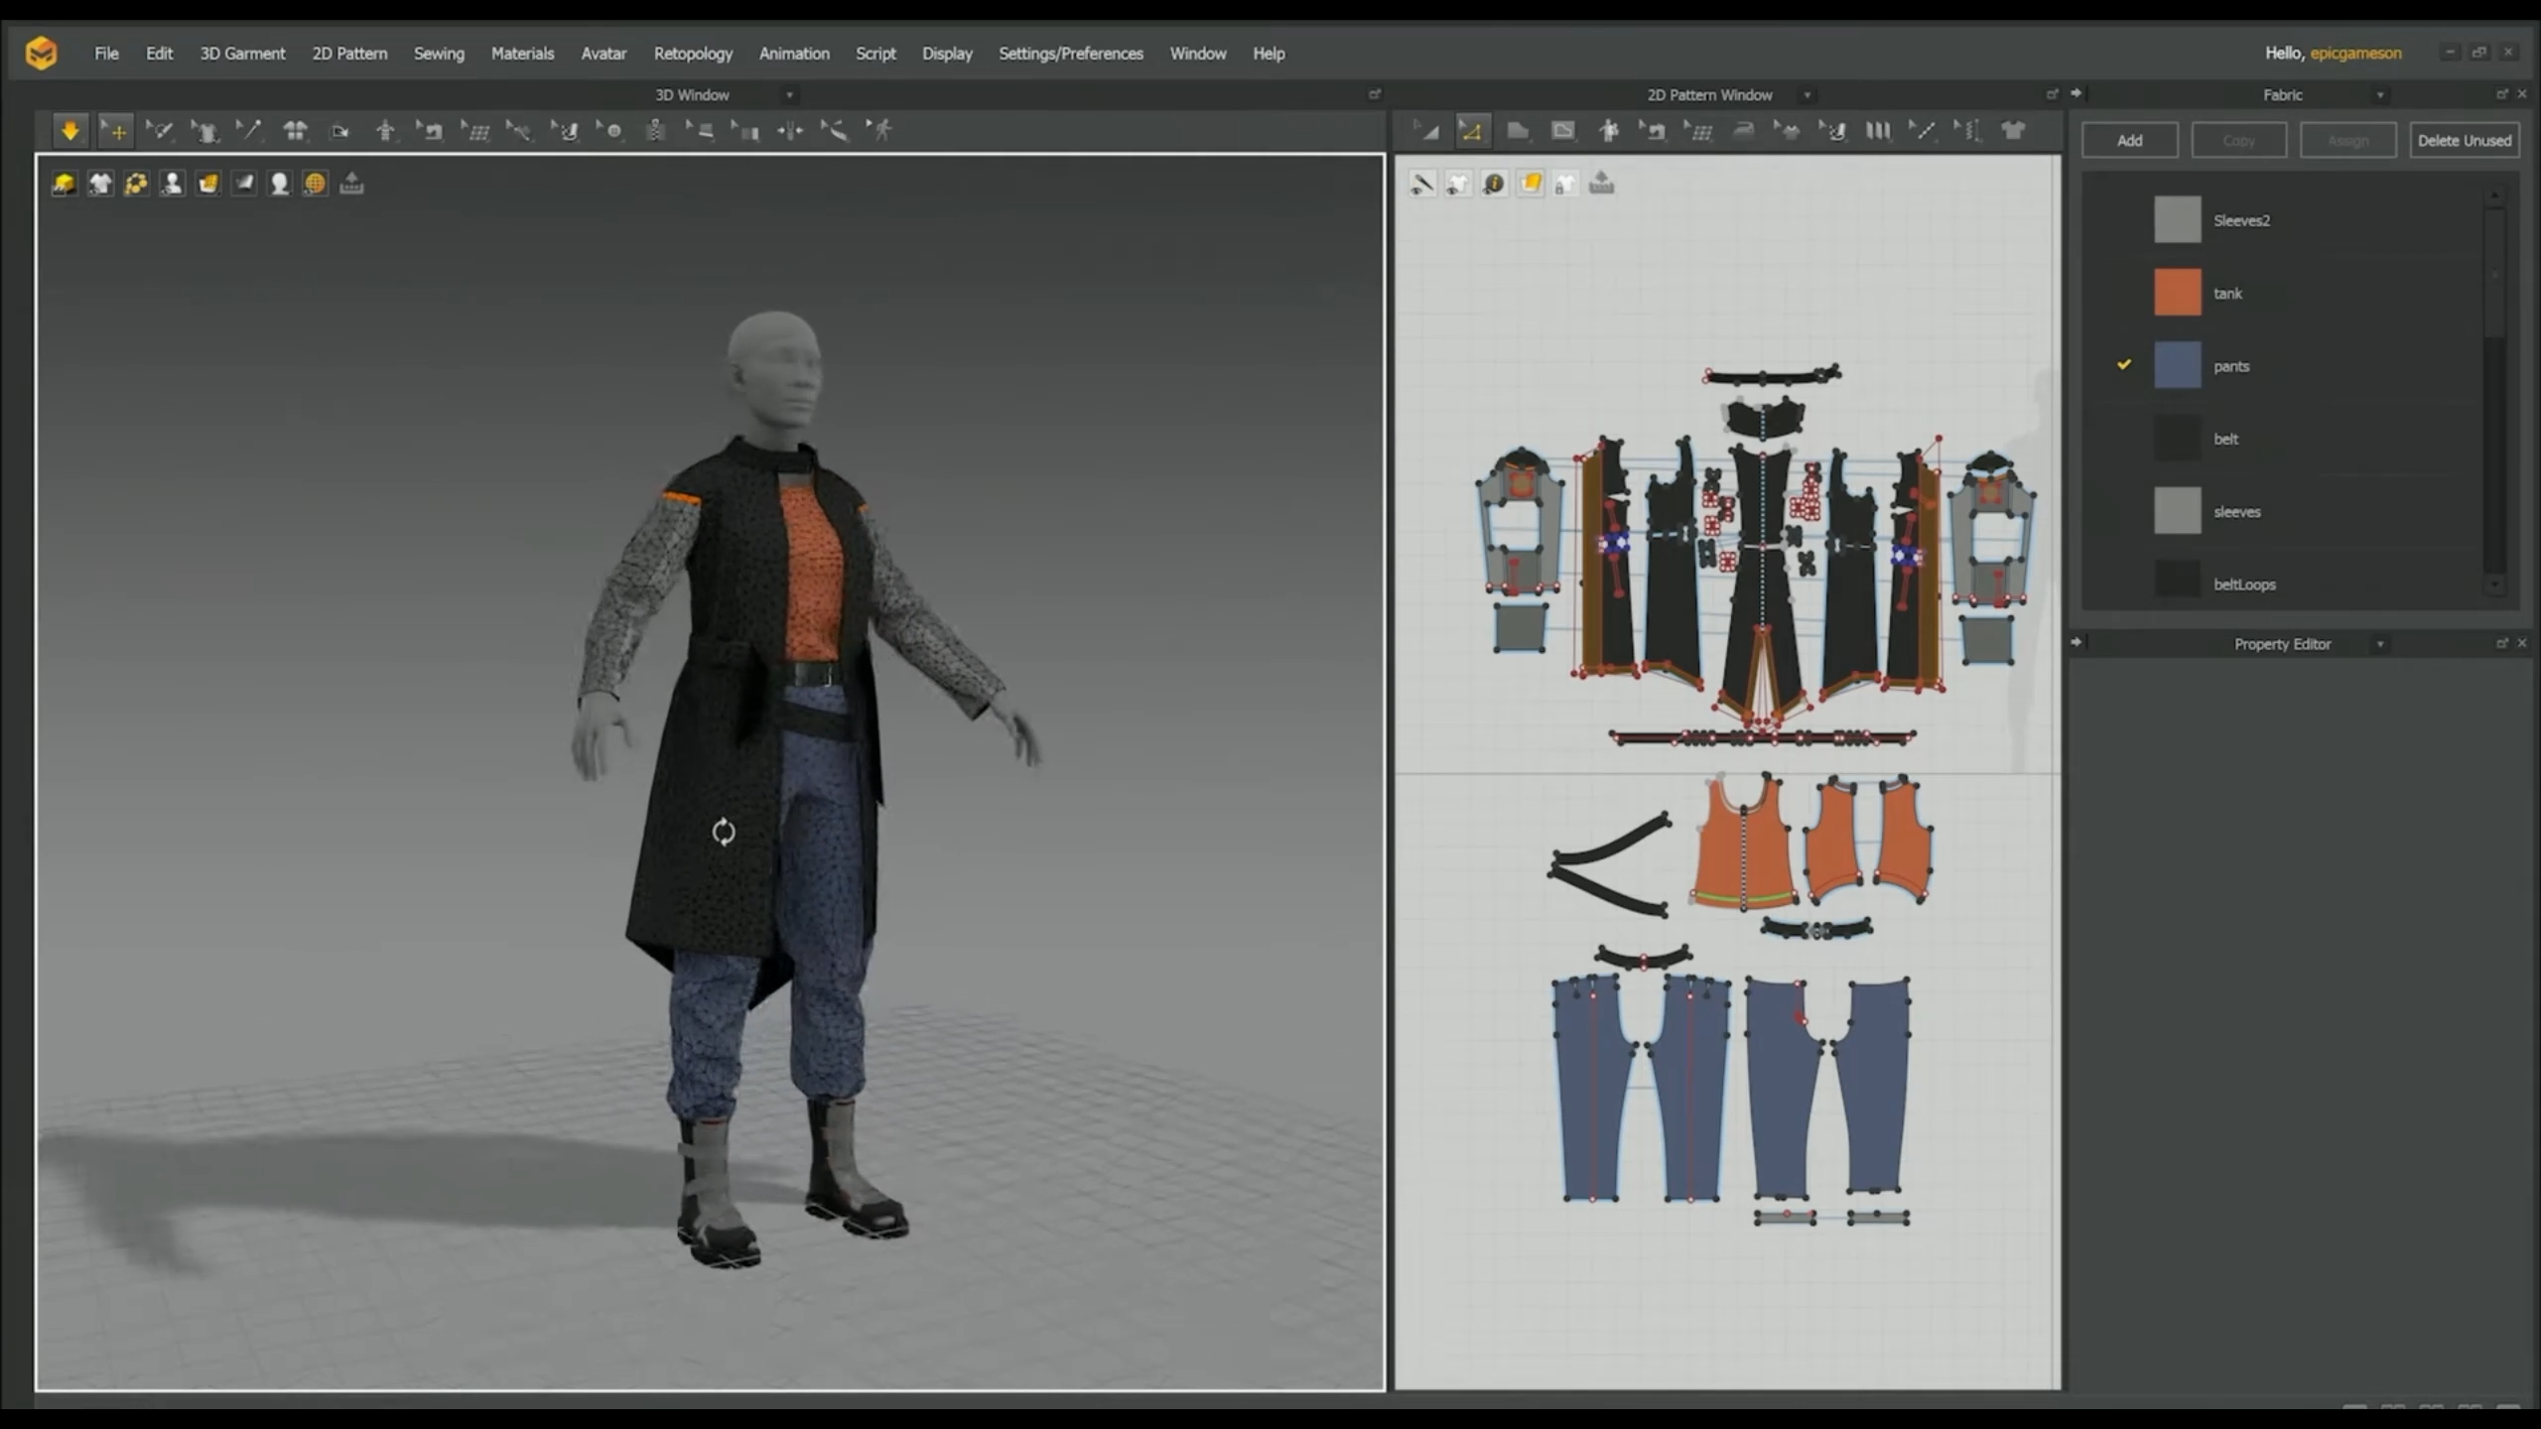Select the walking avatar tool in 3D toolbar
The width and height of the screenshot is (2541, 1429).
pos(880,130)
